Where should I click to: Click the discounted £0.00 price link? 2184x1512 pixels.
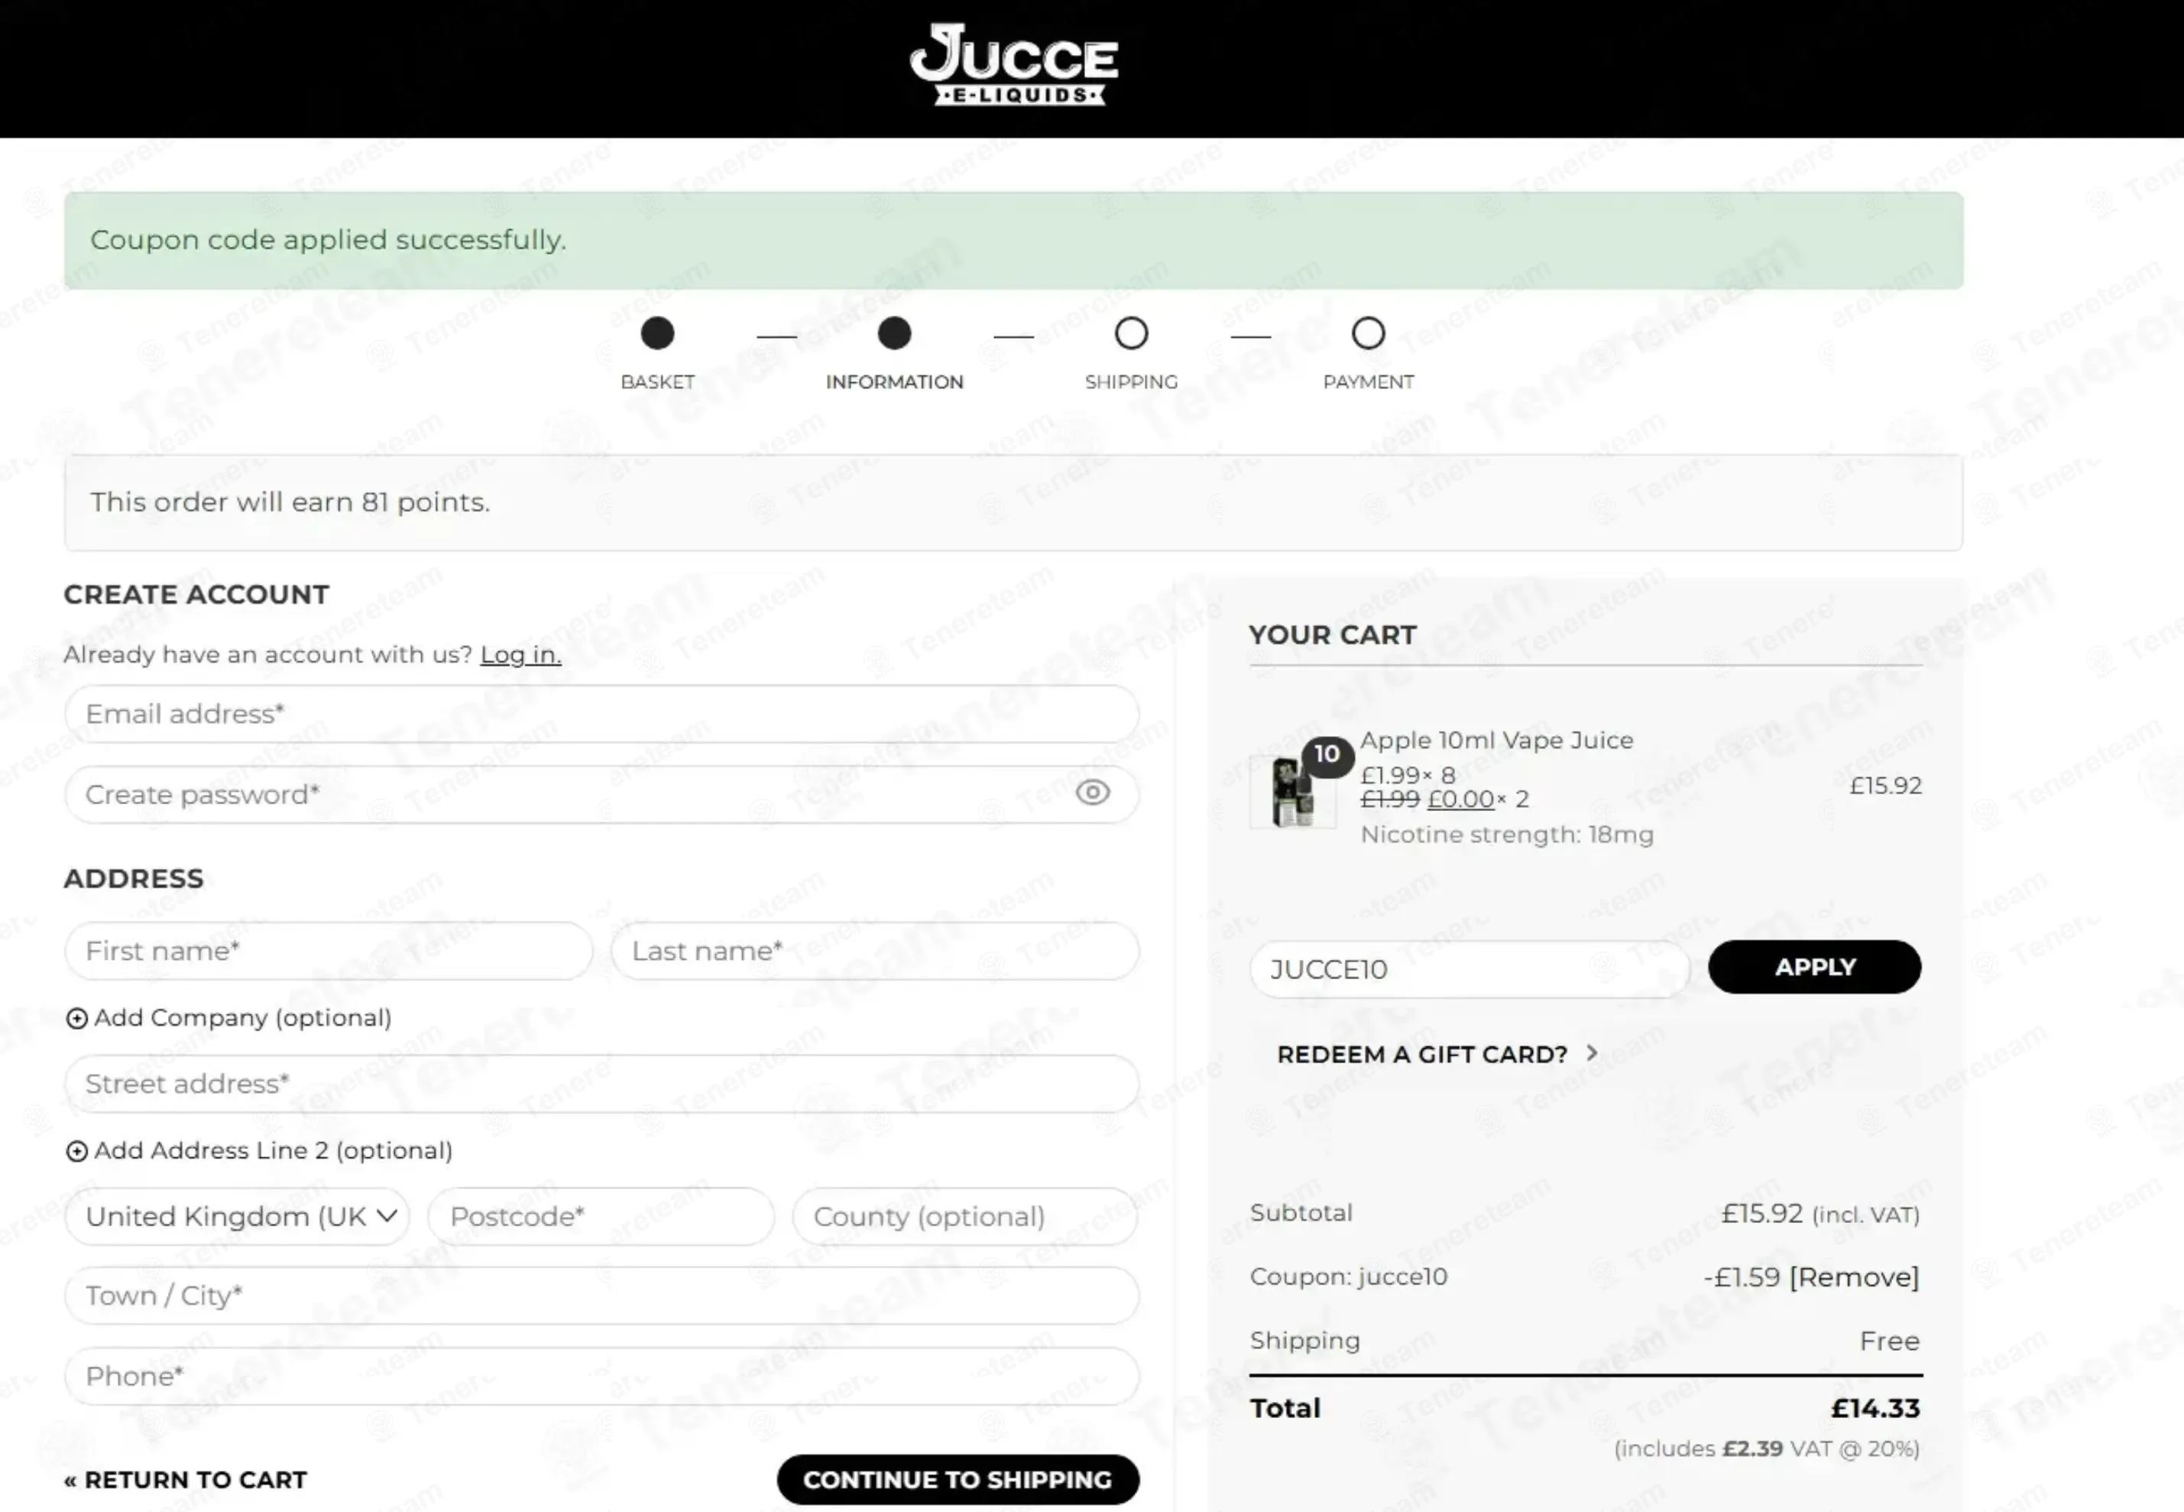1460,800
